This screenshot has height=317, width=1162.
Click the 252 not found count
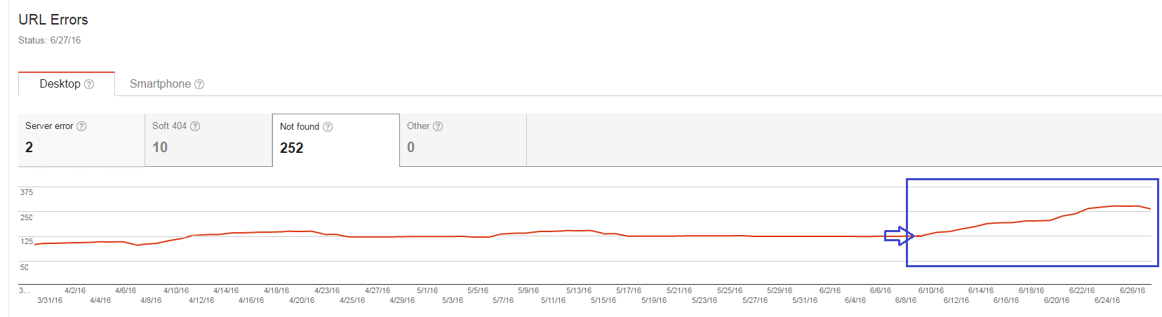click(292, 148)
